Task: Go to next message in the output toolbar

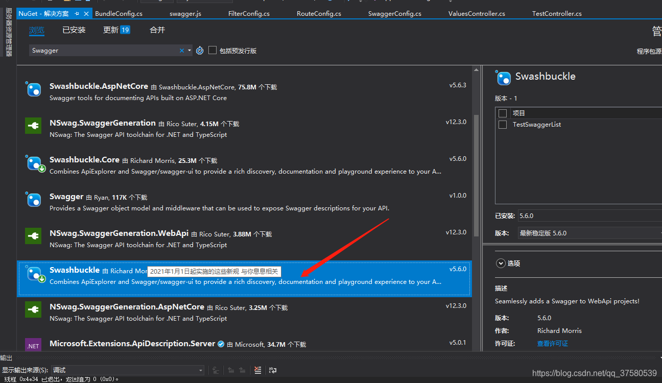Action: coord(242,370)
